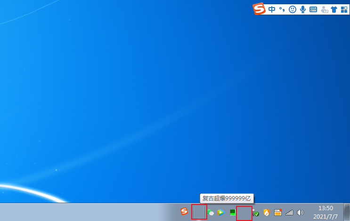The image size is (350, 221).
Task: Click the clock showing 13:50
Action: click(x=326, y=212)
